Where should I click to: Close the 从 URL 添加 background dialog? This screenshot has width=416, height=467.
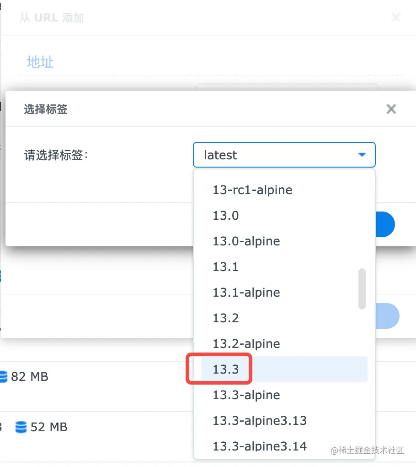point(396,17)
